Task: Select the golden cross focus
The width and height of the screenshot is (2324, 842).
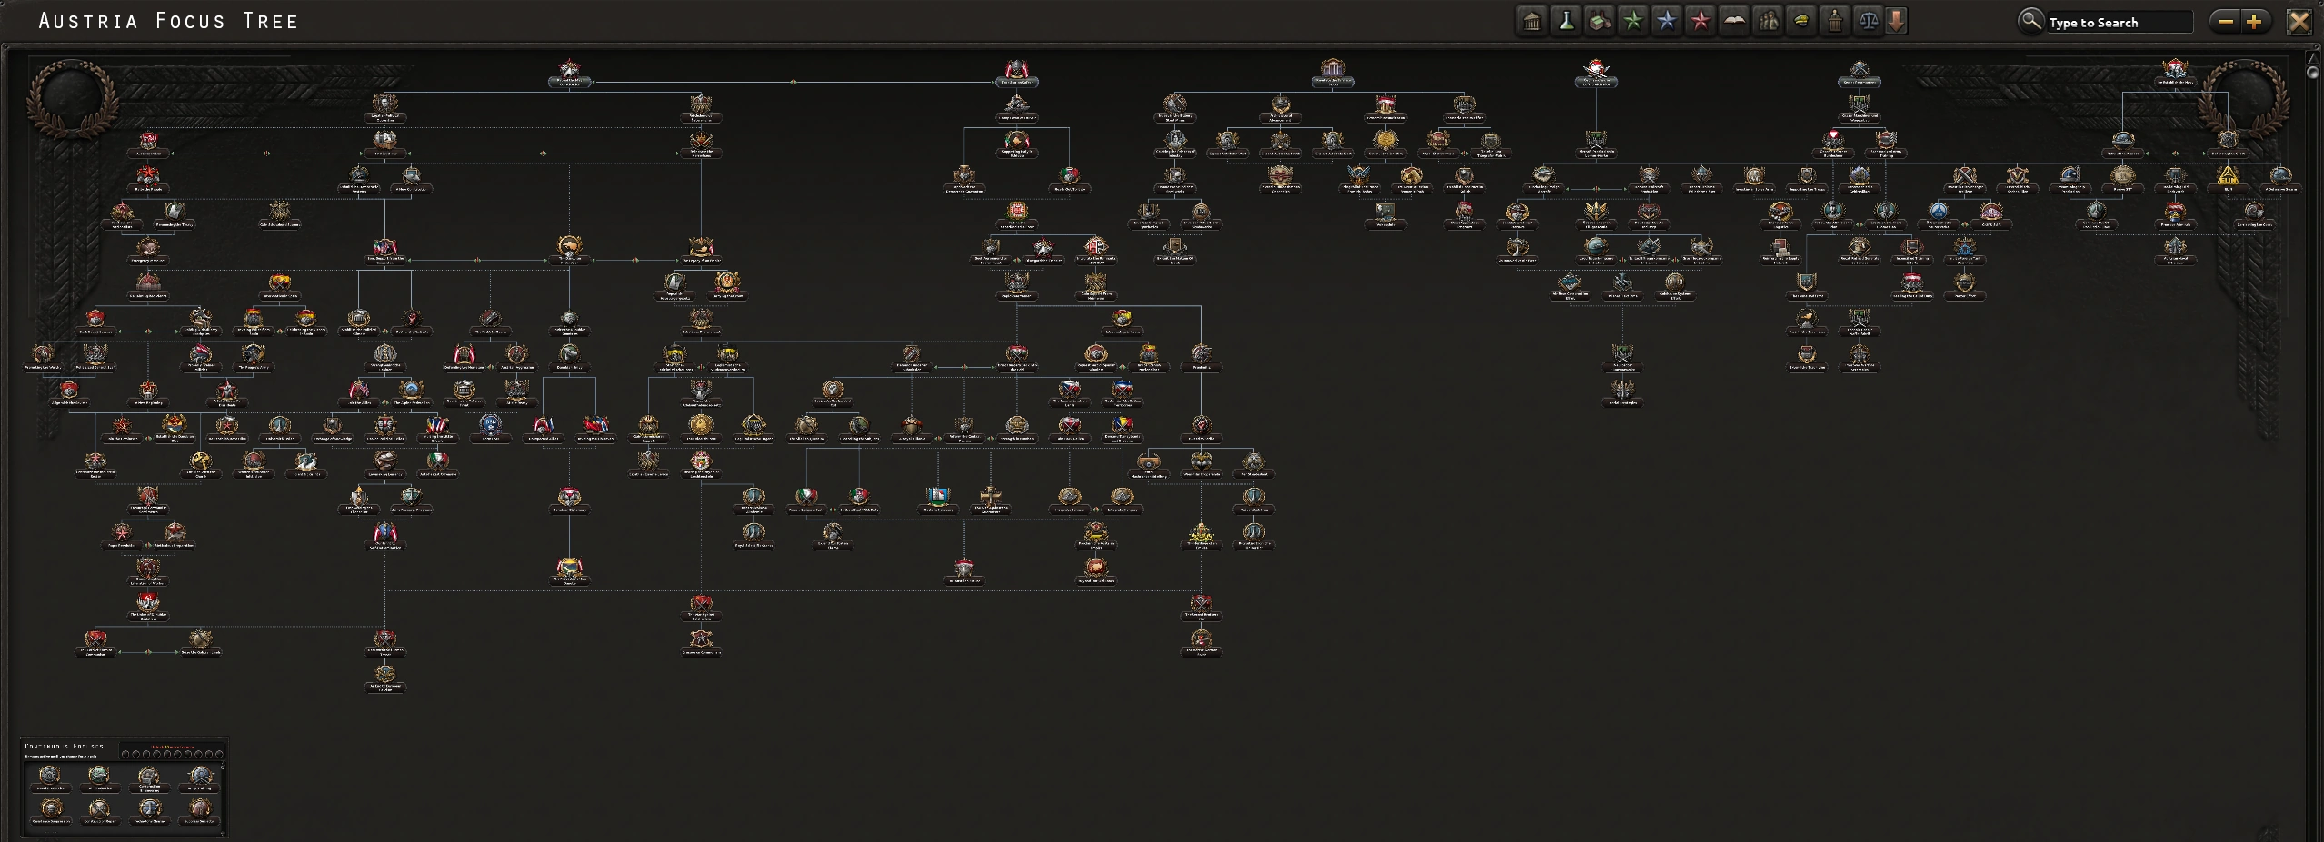Action: coord(990,499)
